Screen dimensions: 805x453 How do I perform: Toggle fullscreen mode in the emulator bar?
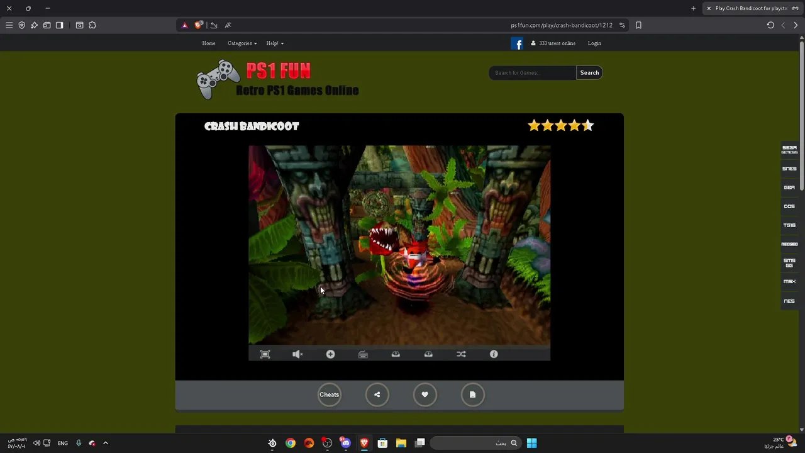(x=265, y=354)
